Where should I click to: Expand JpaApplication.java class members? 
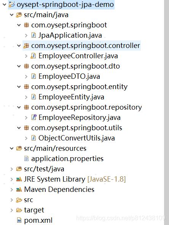[26, 35]
